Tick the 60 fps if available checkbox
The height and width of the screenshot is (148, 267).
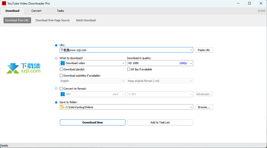pyautogui.click(x=129, y=69)
